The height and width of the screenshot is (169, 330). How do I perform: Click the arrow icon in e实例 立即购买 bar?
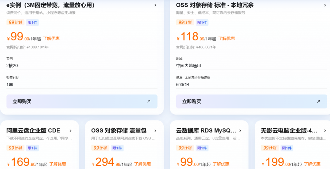coord(149,101)
